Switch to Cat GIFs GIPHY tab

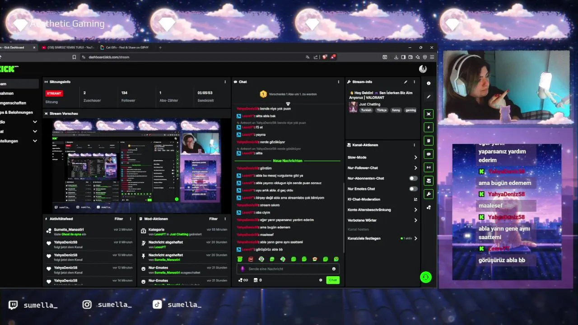(x=126, y=47)
